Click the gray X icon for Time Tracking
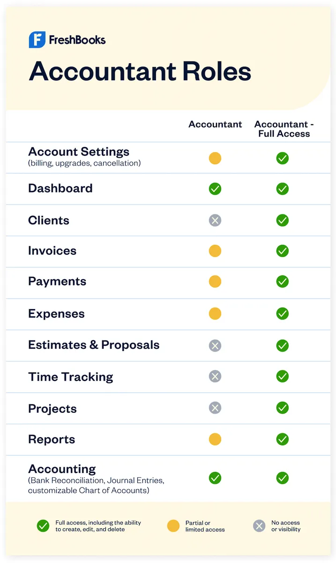Image resolution: width=336 pixels, height=563 pixels. point(215,376)
